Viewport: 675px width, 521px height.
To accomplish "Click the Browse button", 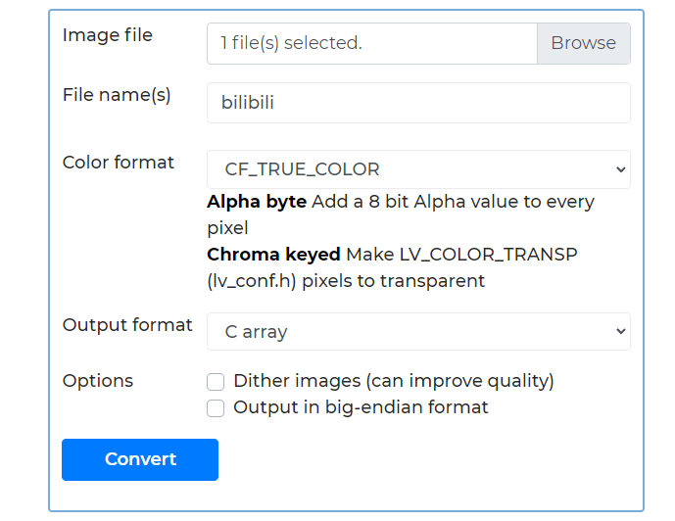I will pos(583,43).
